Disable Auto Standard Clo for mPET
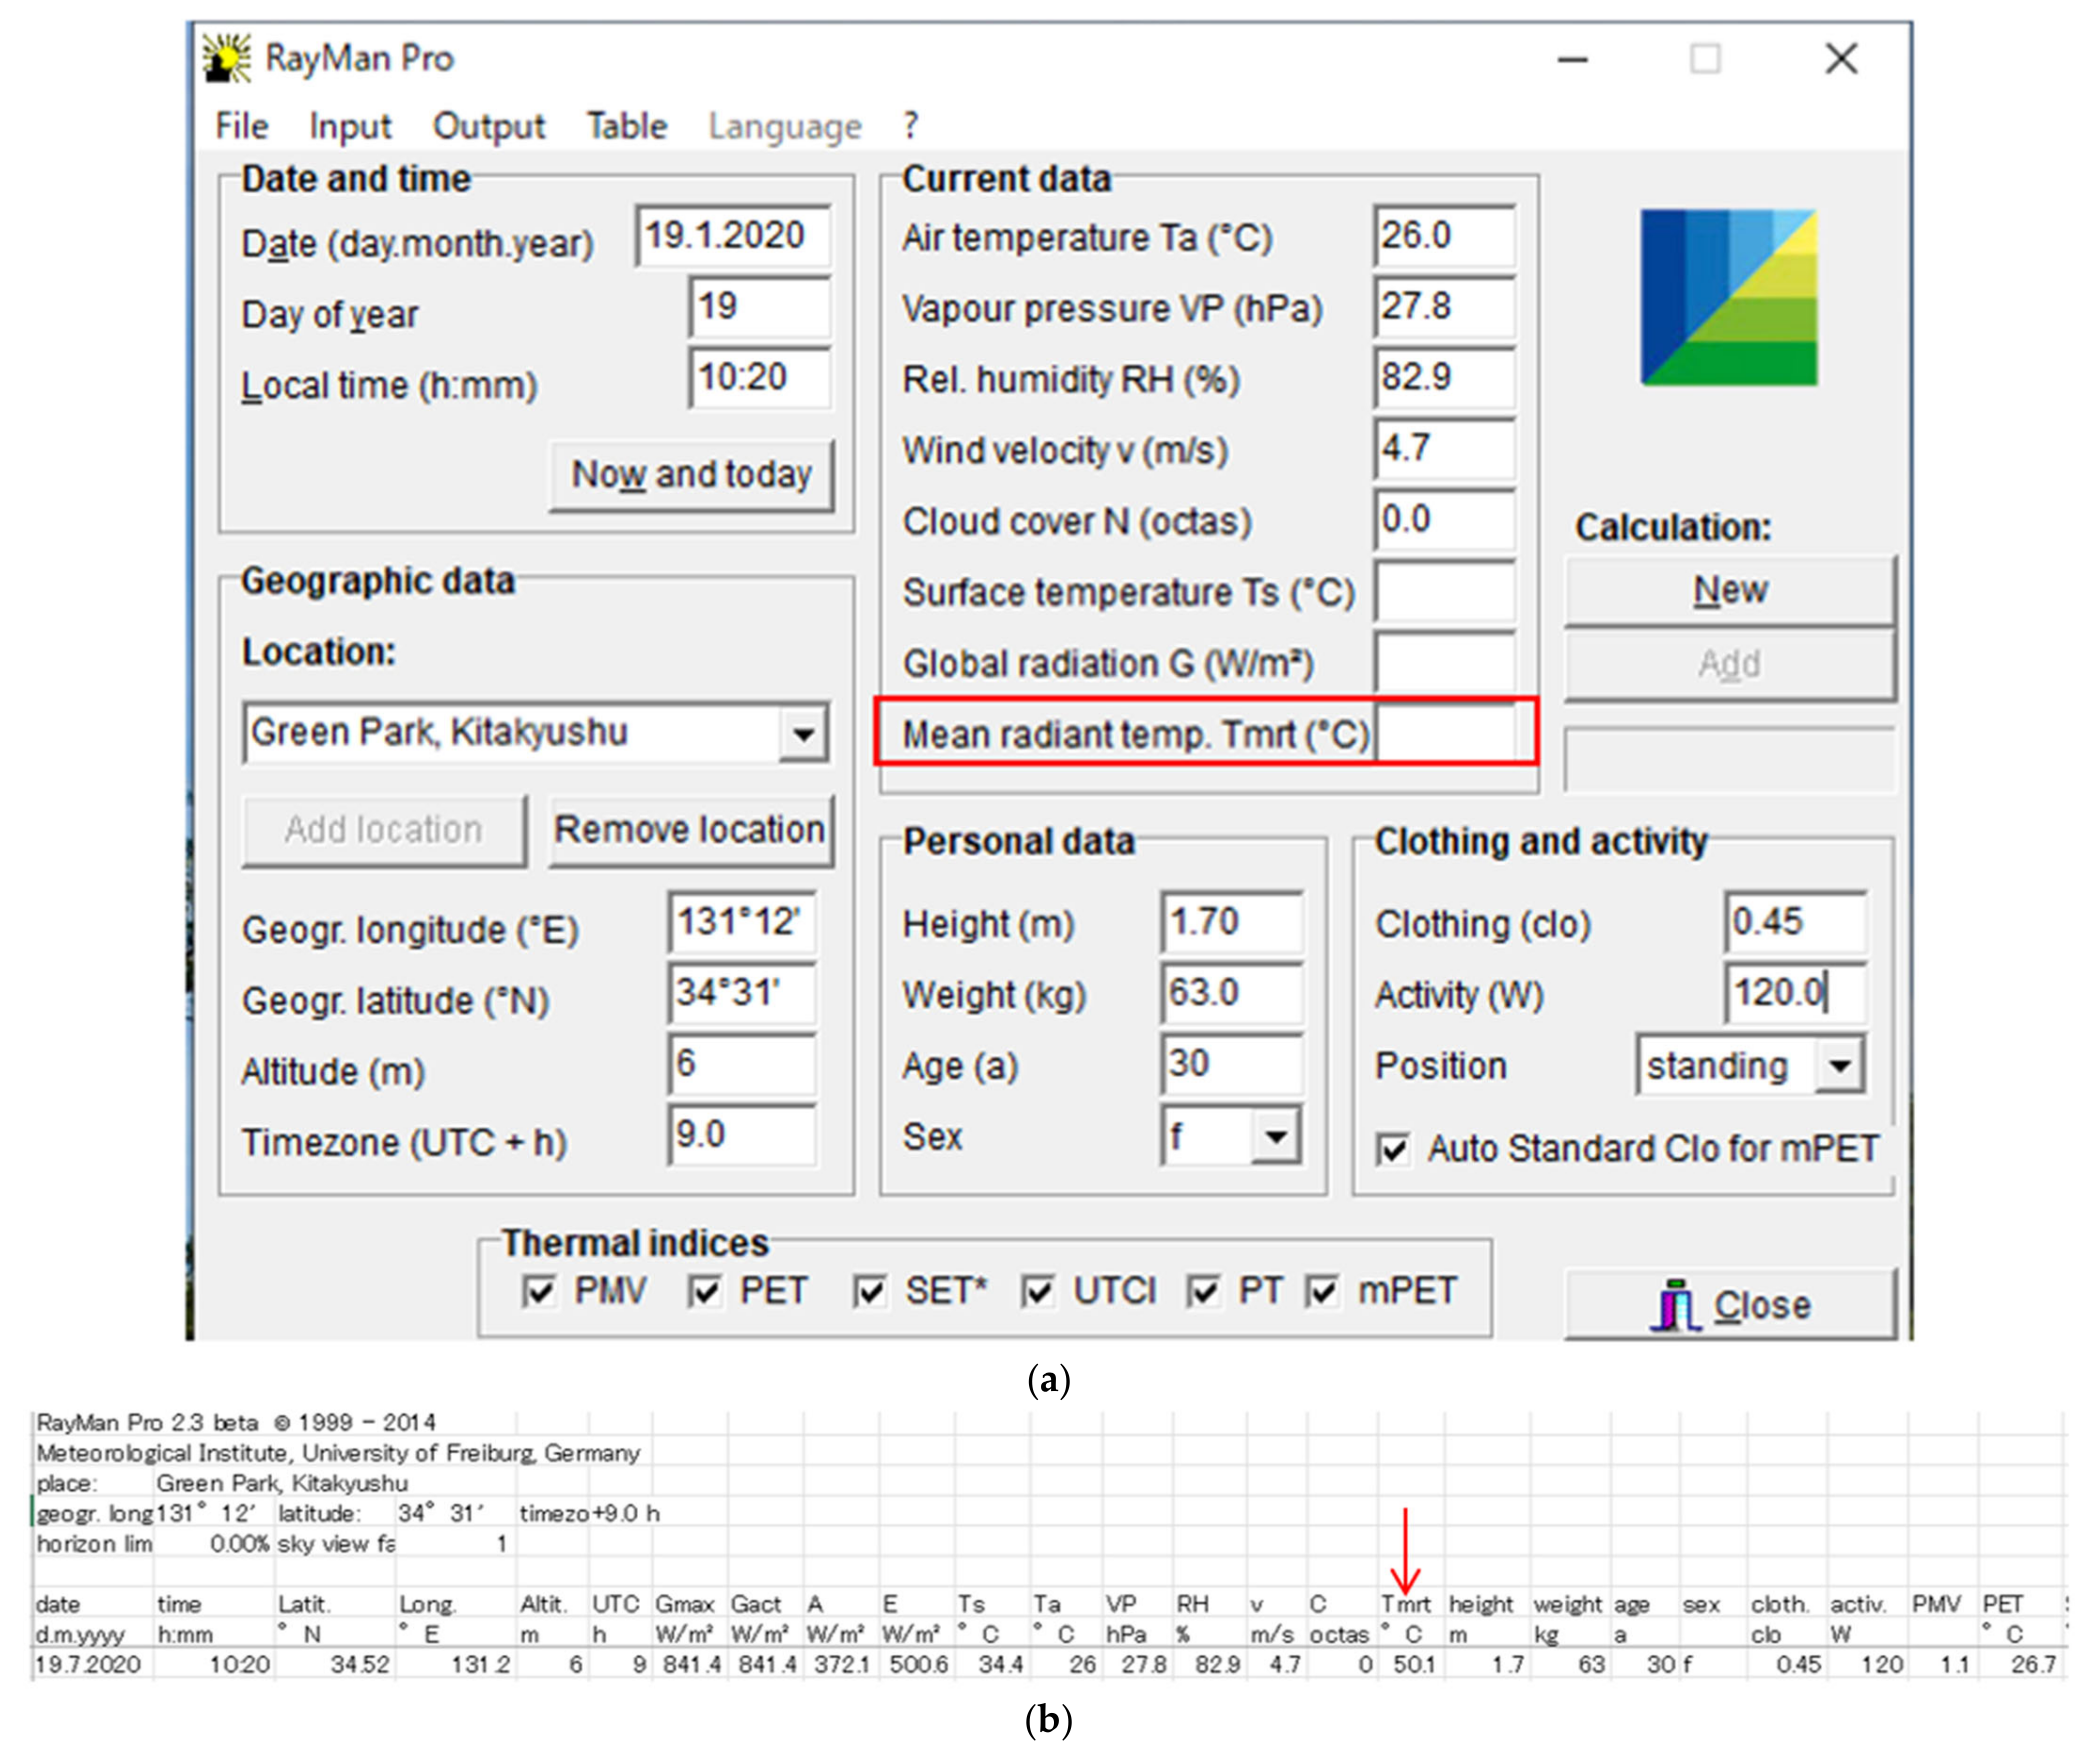The image size is (2100, 1761). coord(1393,1149)
